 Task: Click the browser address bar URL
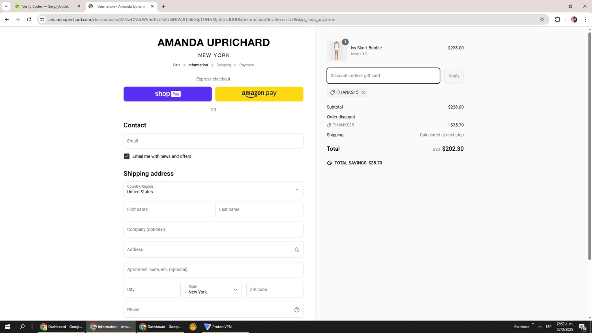192,19
